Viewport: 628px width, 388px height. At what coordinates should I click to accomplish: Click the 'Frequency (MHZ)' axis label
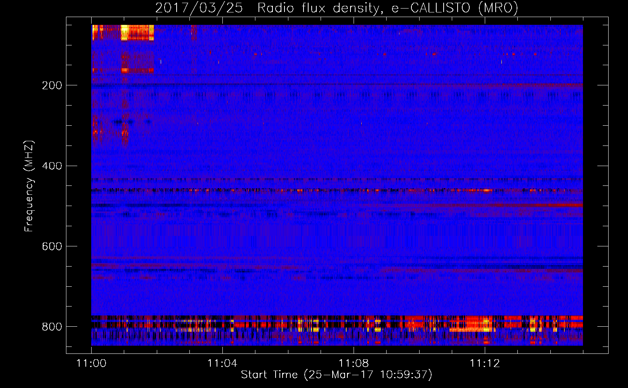[29, 186]
